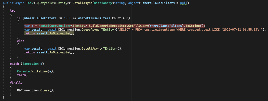Place cursor on the try keyword
The image size is (268, 101).
click(x=13, y=11)
